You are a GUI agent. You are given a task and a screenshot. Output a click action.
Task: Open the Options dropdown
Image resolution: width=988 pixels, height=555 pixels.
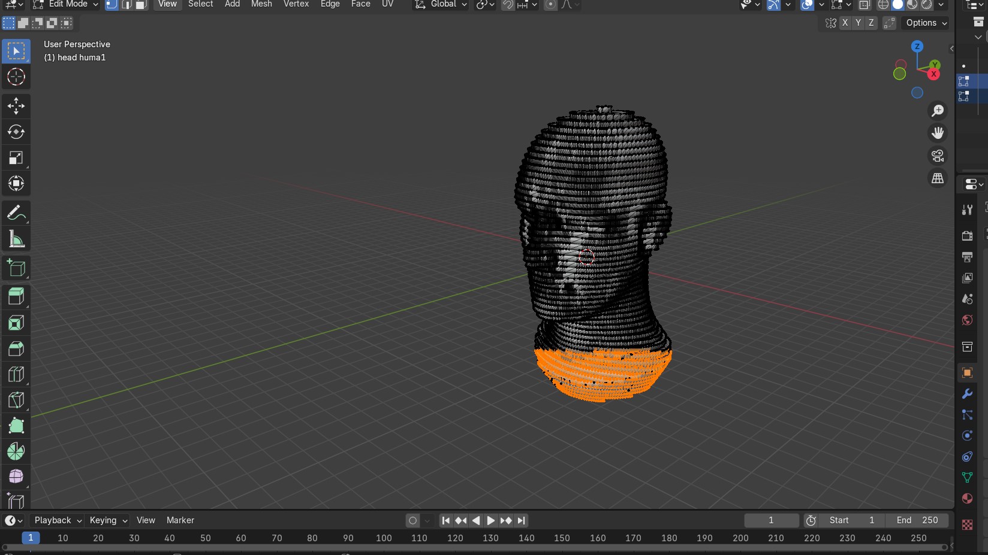[x=926, y=23]
